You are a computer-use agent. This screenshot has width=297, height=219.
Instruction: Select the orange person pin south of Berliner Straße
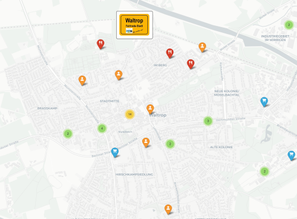pyautogui.click(x=146, y=142)
